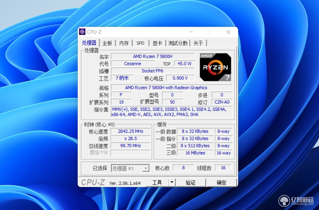
Task: Click the 16-way L3 associativity value
Action: [x=223, y=153]
